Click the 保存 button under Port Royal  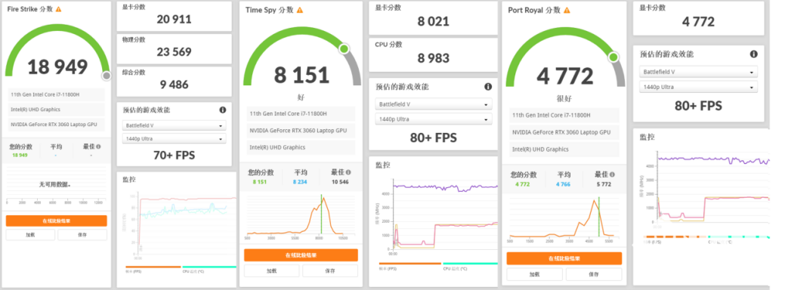coord(594,274)
